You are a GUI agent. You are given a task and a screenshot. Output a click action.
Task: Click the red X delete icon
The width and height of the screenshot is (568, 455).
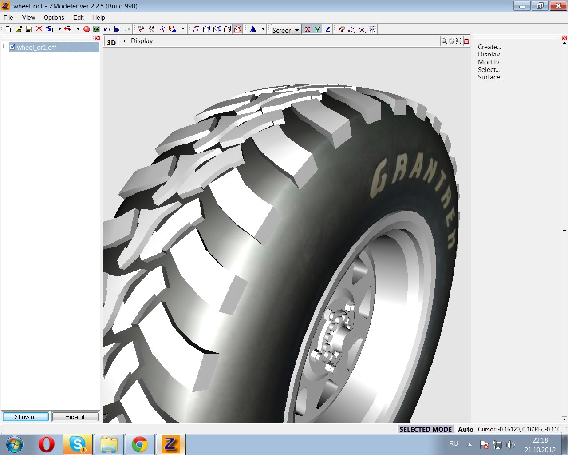[39, 29]
